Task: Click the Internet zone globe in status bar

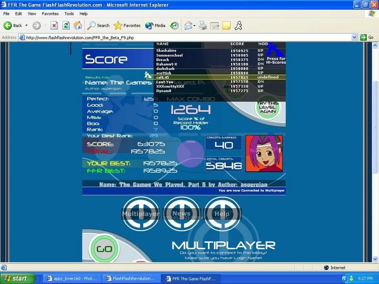Action: (326, 267)
